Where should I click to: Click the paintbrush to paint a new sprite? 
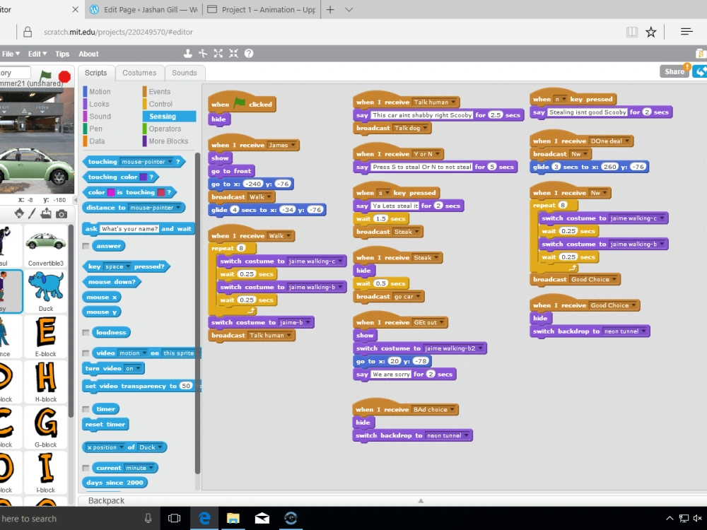pyautogui.click(x=32, y=213)
